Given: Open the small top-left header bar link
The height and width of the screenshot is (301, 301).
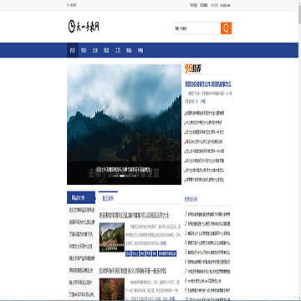Looking at the screenshot, I should 72,5.
